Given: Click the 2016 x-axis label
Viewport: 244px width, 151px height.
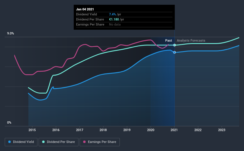Looking at the screenshot, I should (56, 130).
